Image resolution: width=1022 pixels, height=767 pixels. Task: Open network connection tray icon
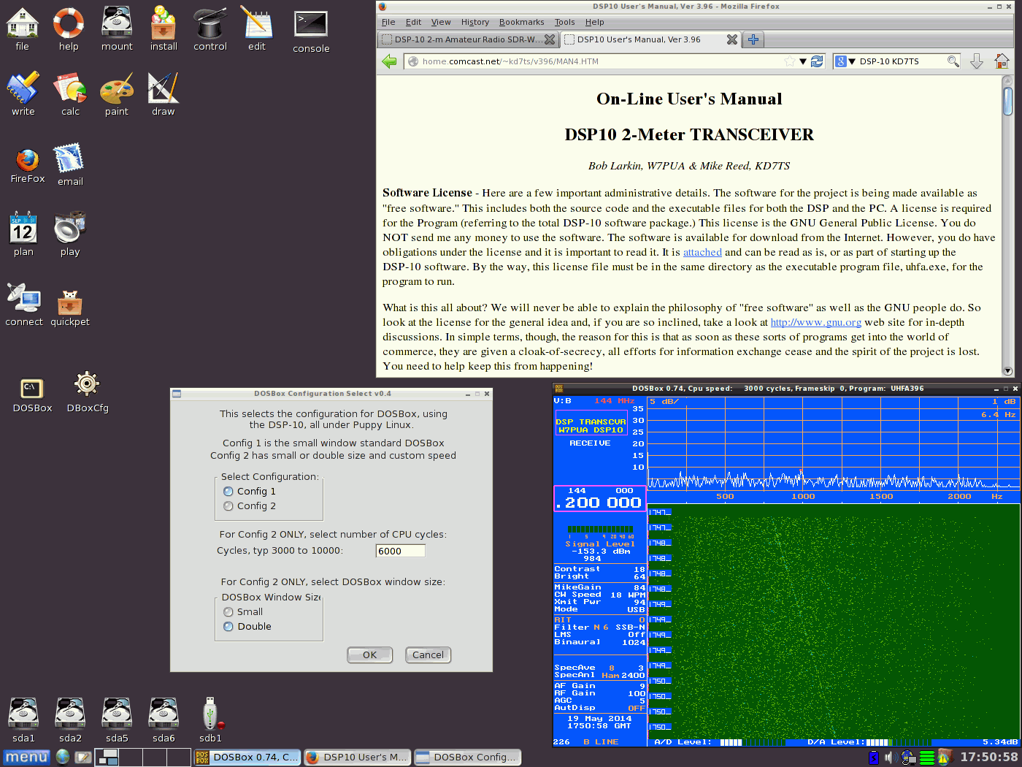pyautogui.click(x=908, y=758)
